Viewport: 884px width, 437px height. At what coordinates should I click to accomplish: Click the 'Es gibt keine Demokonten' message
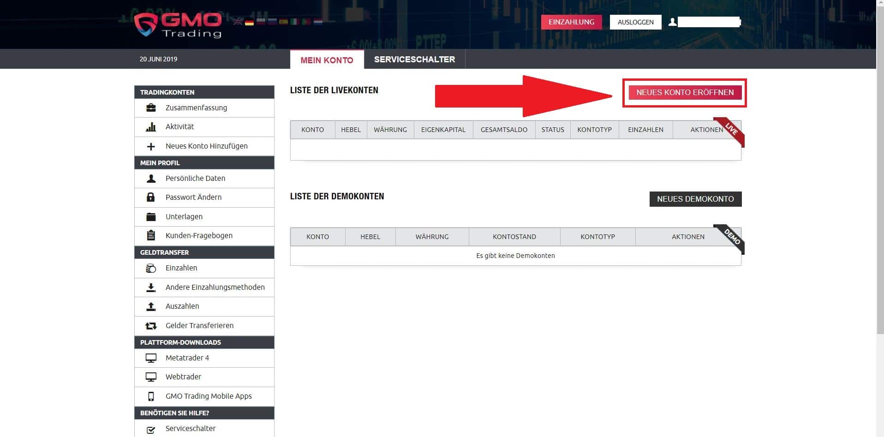pos(515,256)
